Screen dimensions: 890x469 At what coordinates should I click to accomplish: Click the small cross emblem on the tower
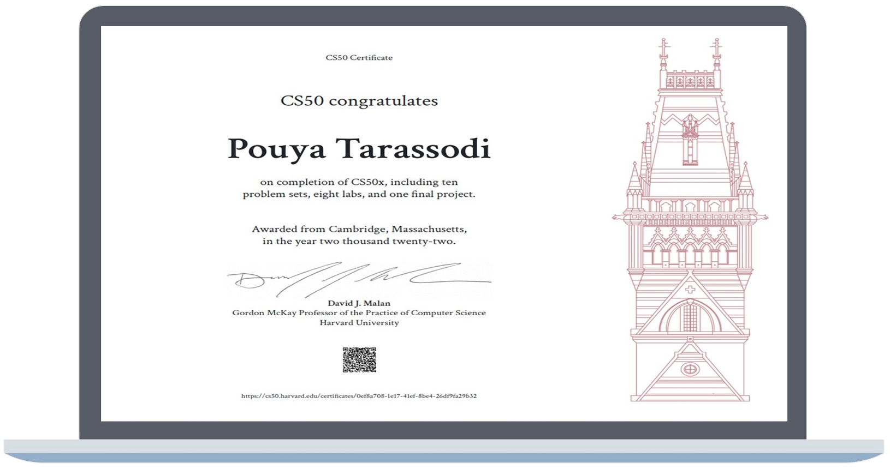(x=690, y=289)
